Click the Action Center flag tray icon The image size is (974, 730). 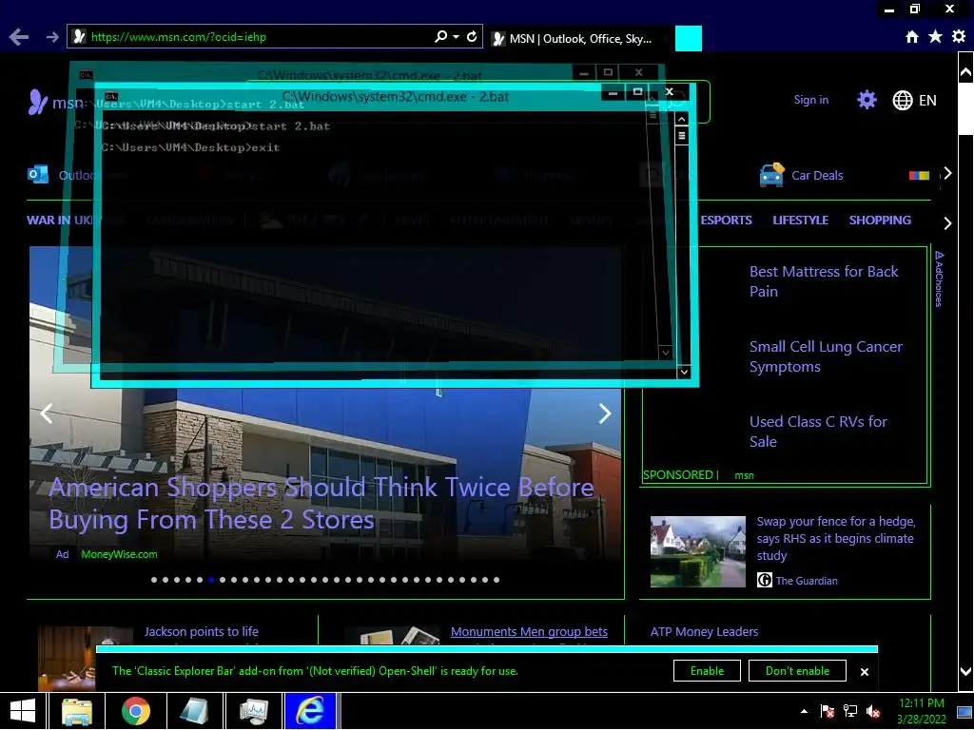click(828, 711)
